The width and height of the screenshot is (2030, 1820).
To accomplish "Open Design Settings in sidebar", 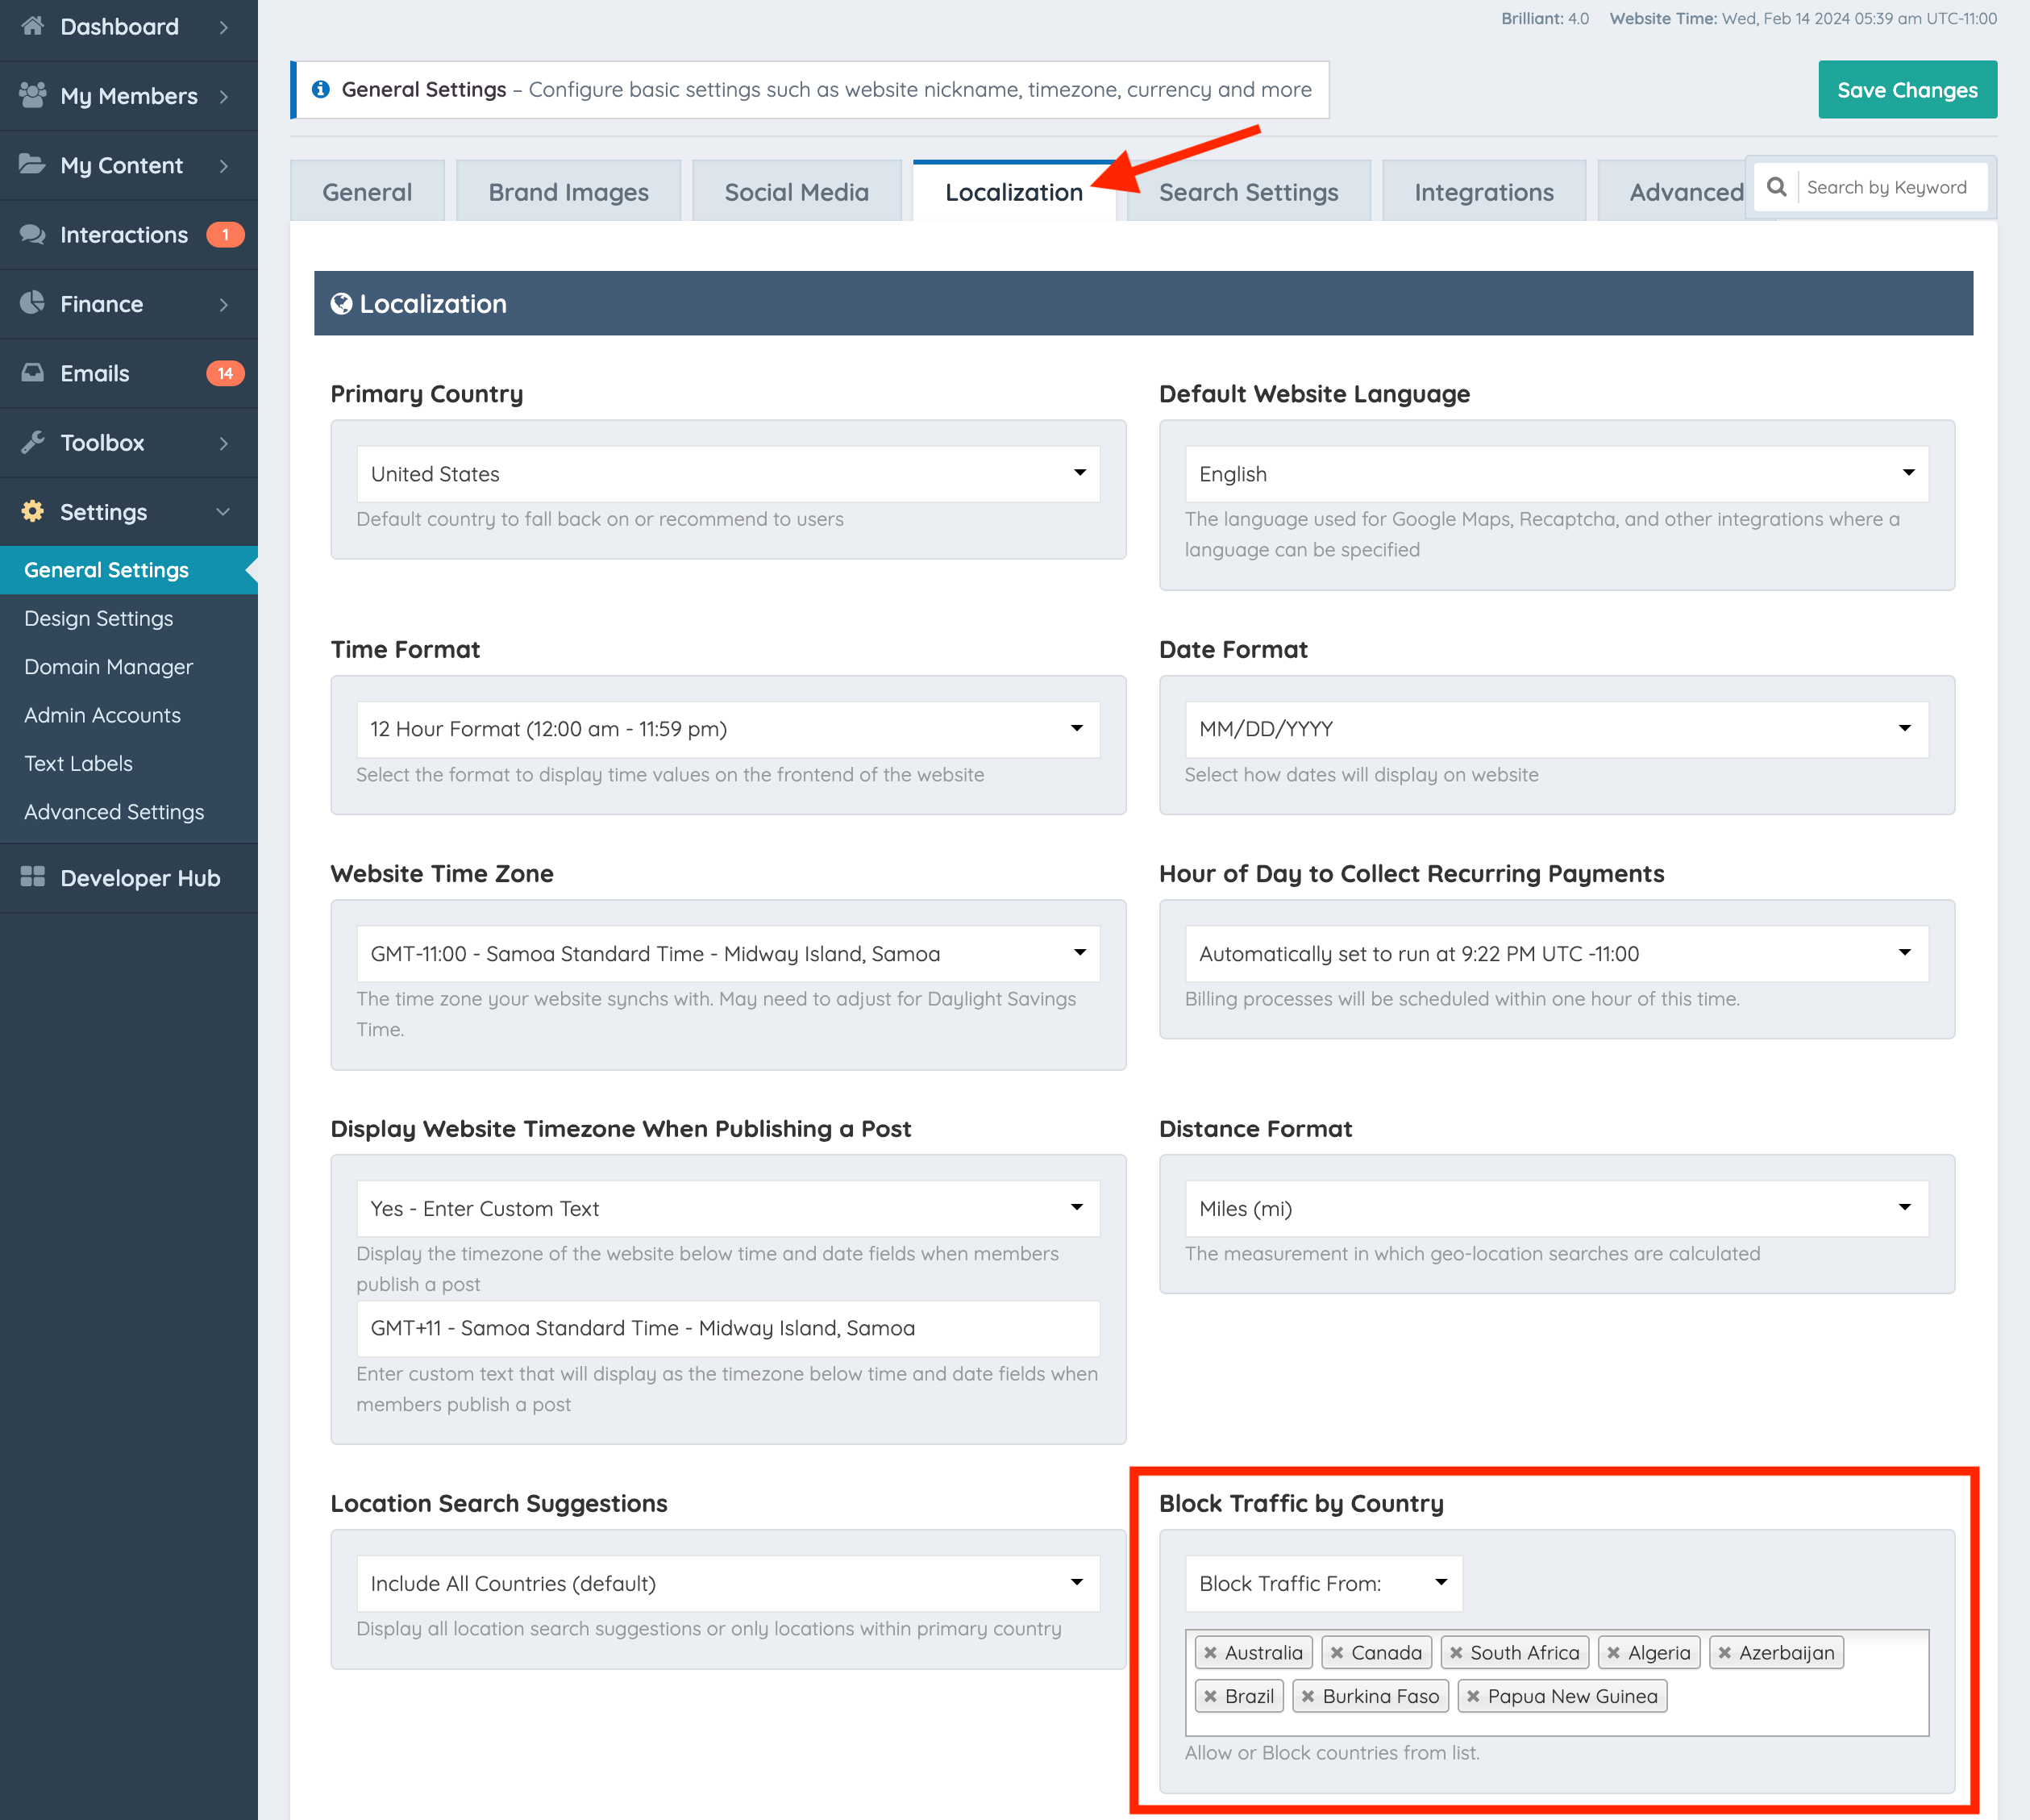I will 98,618.
